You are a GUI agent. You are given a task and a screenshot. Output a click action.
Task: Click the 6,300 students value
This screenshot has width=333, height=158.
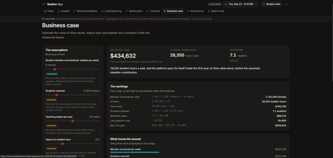[92, 91]
